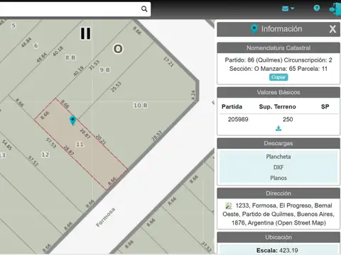Click the Partida column header
Screen dimensions: 341x255
tap(232, 107)
